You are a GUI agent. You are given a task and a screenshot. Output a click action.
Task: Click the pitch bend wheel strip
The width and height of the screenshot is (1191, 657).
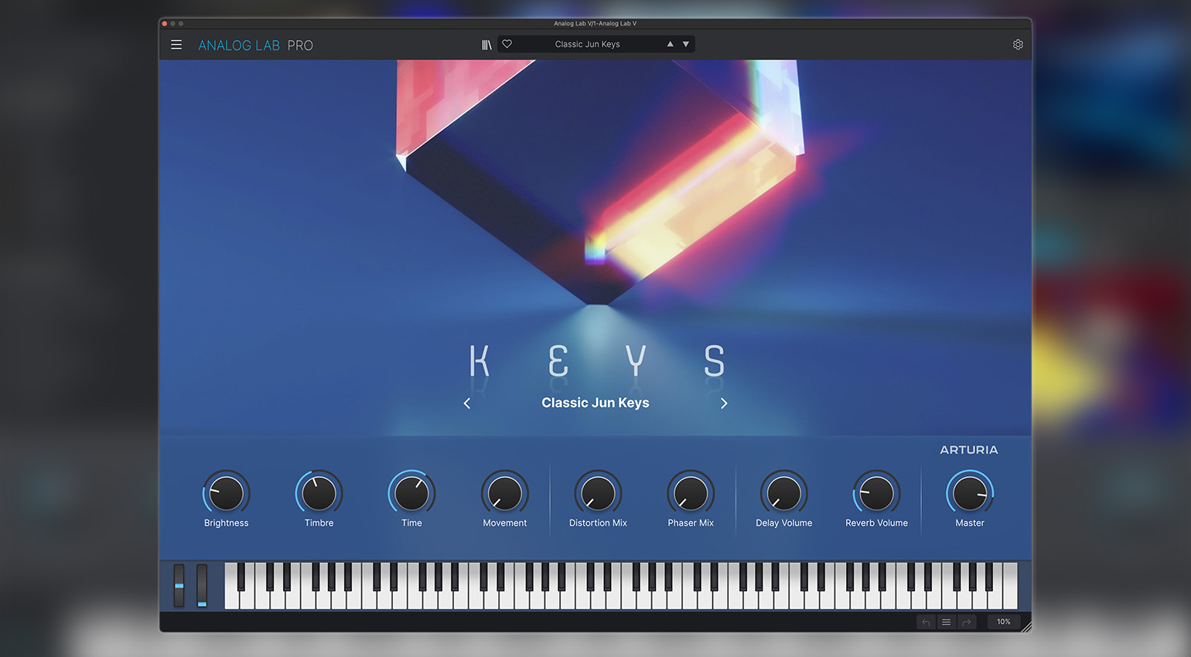(x=179, y=585)
